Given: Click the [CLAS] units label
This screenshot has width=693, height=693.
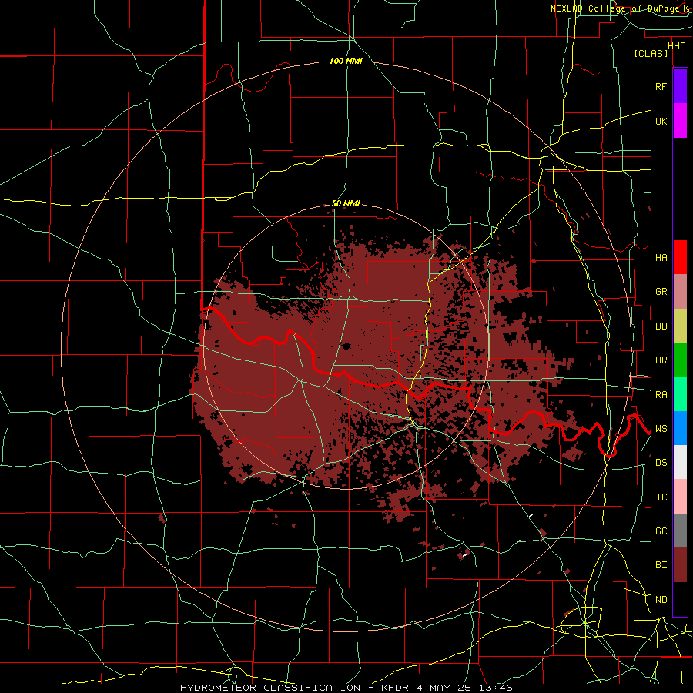Looking at the screenshot, I should [x=651, y=54].
